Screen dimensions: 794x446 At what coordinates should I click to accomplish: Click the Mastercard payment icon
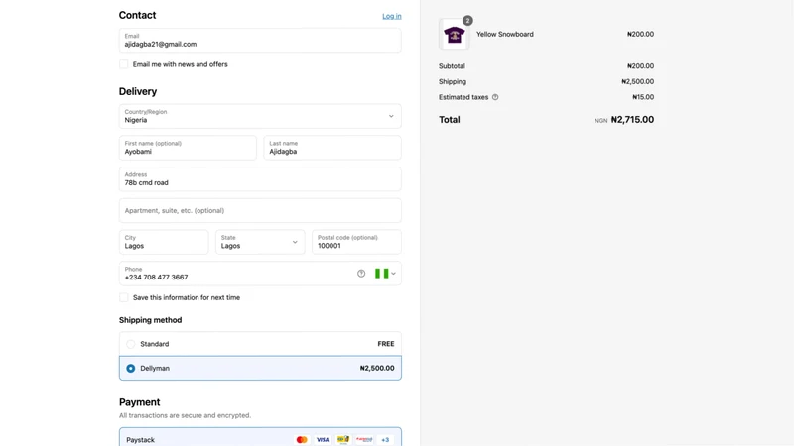[302, 440]
